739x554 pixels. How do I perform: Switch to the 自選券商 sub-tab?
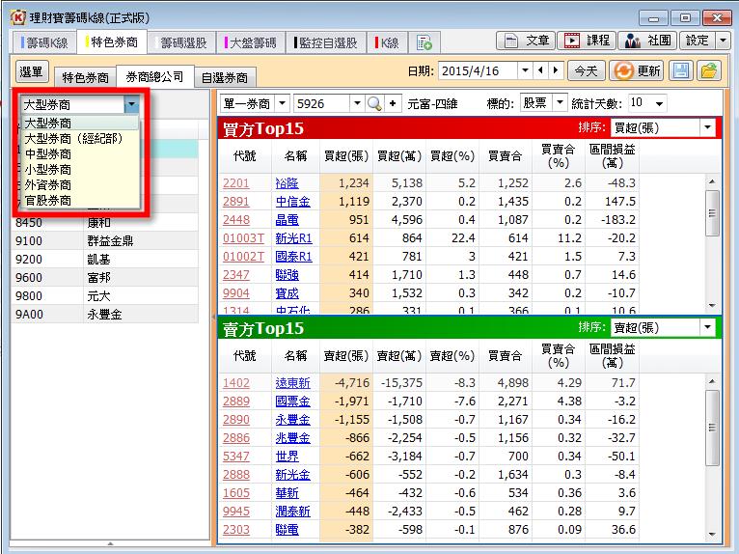[x=225, y=77]
